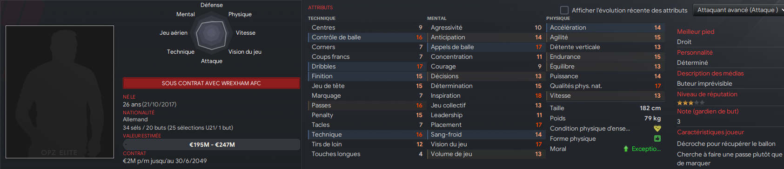Open the 'Meilleur pied' heading link
The width and height of the screenshot is (784, 169).
(x=696, y=31)
